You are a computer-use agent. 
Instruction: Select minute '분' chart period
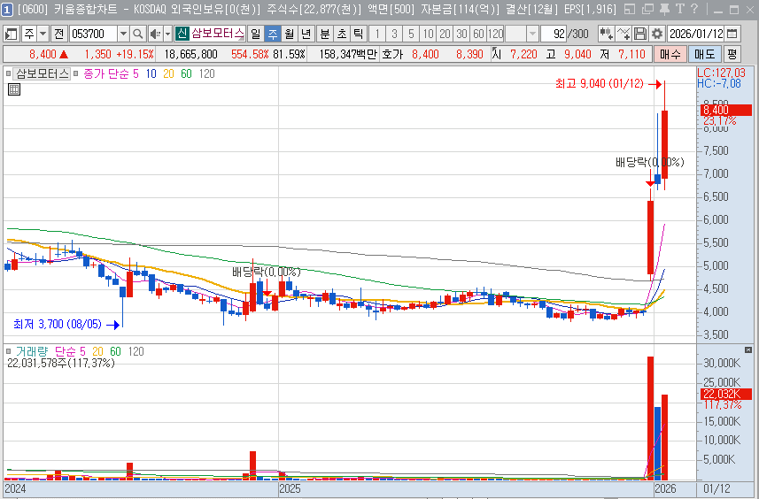pyautogui.click(x=325, y=34)
